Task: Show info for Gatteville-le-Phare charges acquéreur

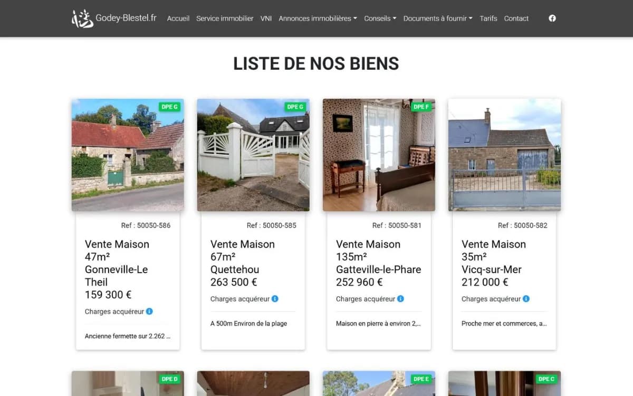Action: click(400, 299)
